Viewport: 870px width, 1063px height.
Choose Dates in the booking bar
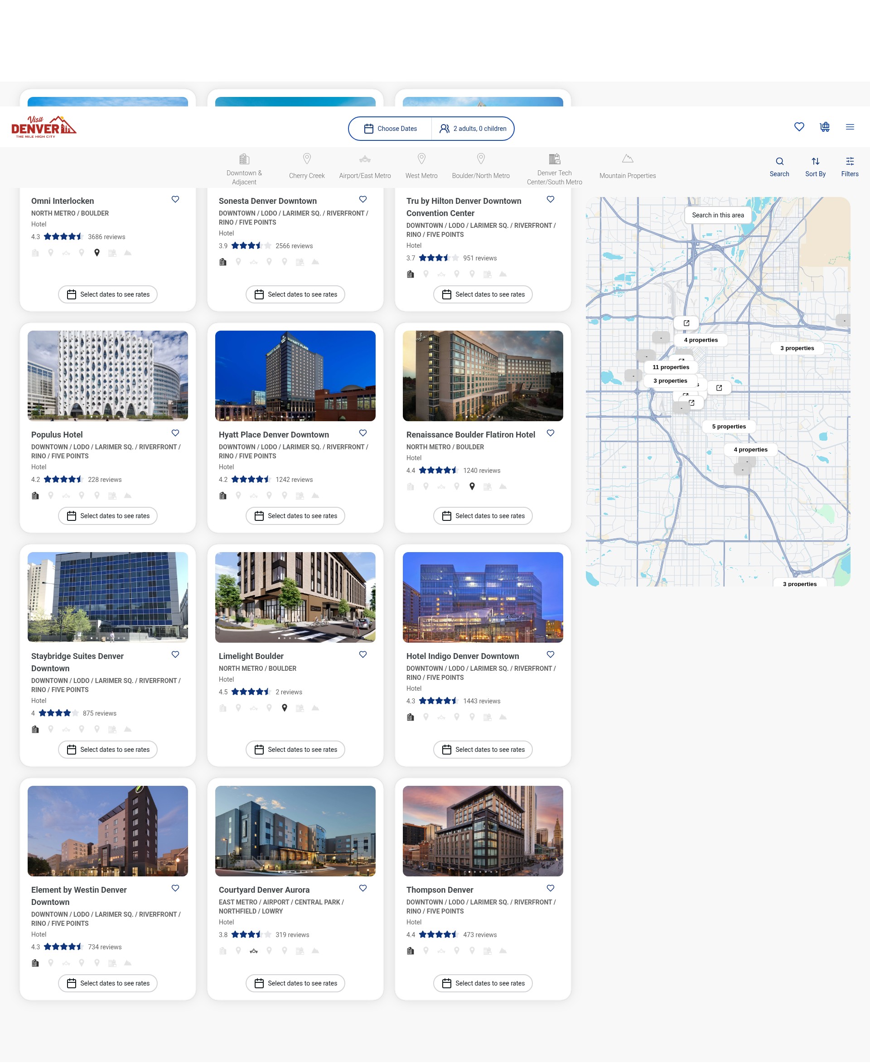pyautogui.click(x=391, y=129)
